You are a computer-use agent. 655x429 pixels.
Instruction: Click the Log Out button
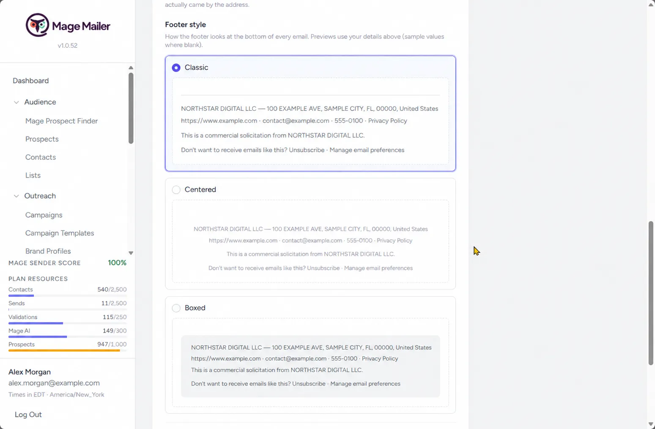28,415
